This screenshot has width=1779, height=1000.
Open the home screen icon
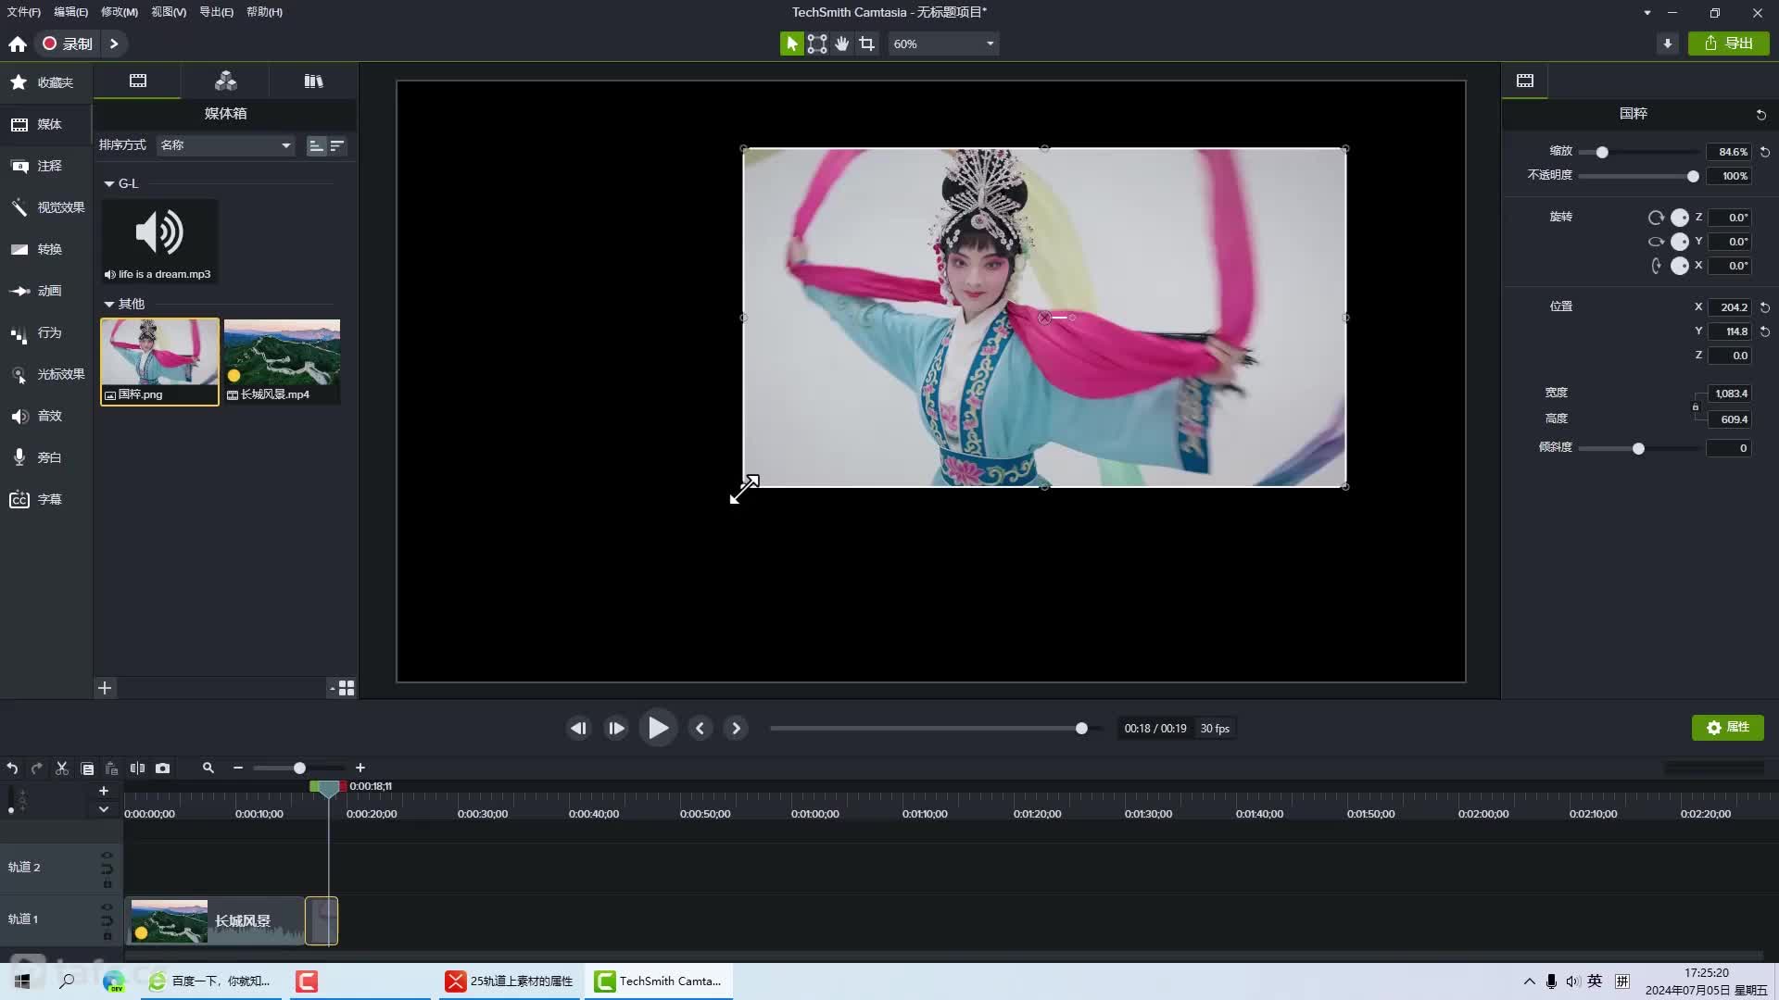(18, 44)
